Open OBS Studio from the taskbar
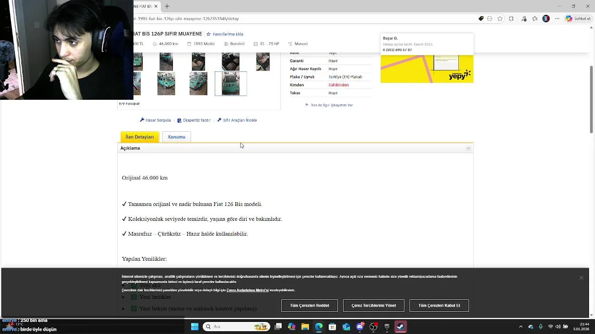 point(373,327)
